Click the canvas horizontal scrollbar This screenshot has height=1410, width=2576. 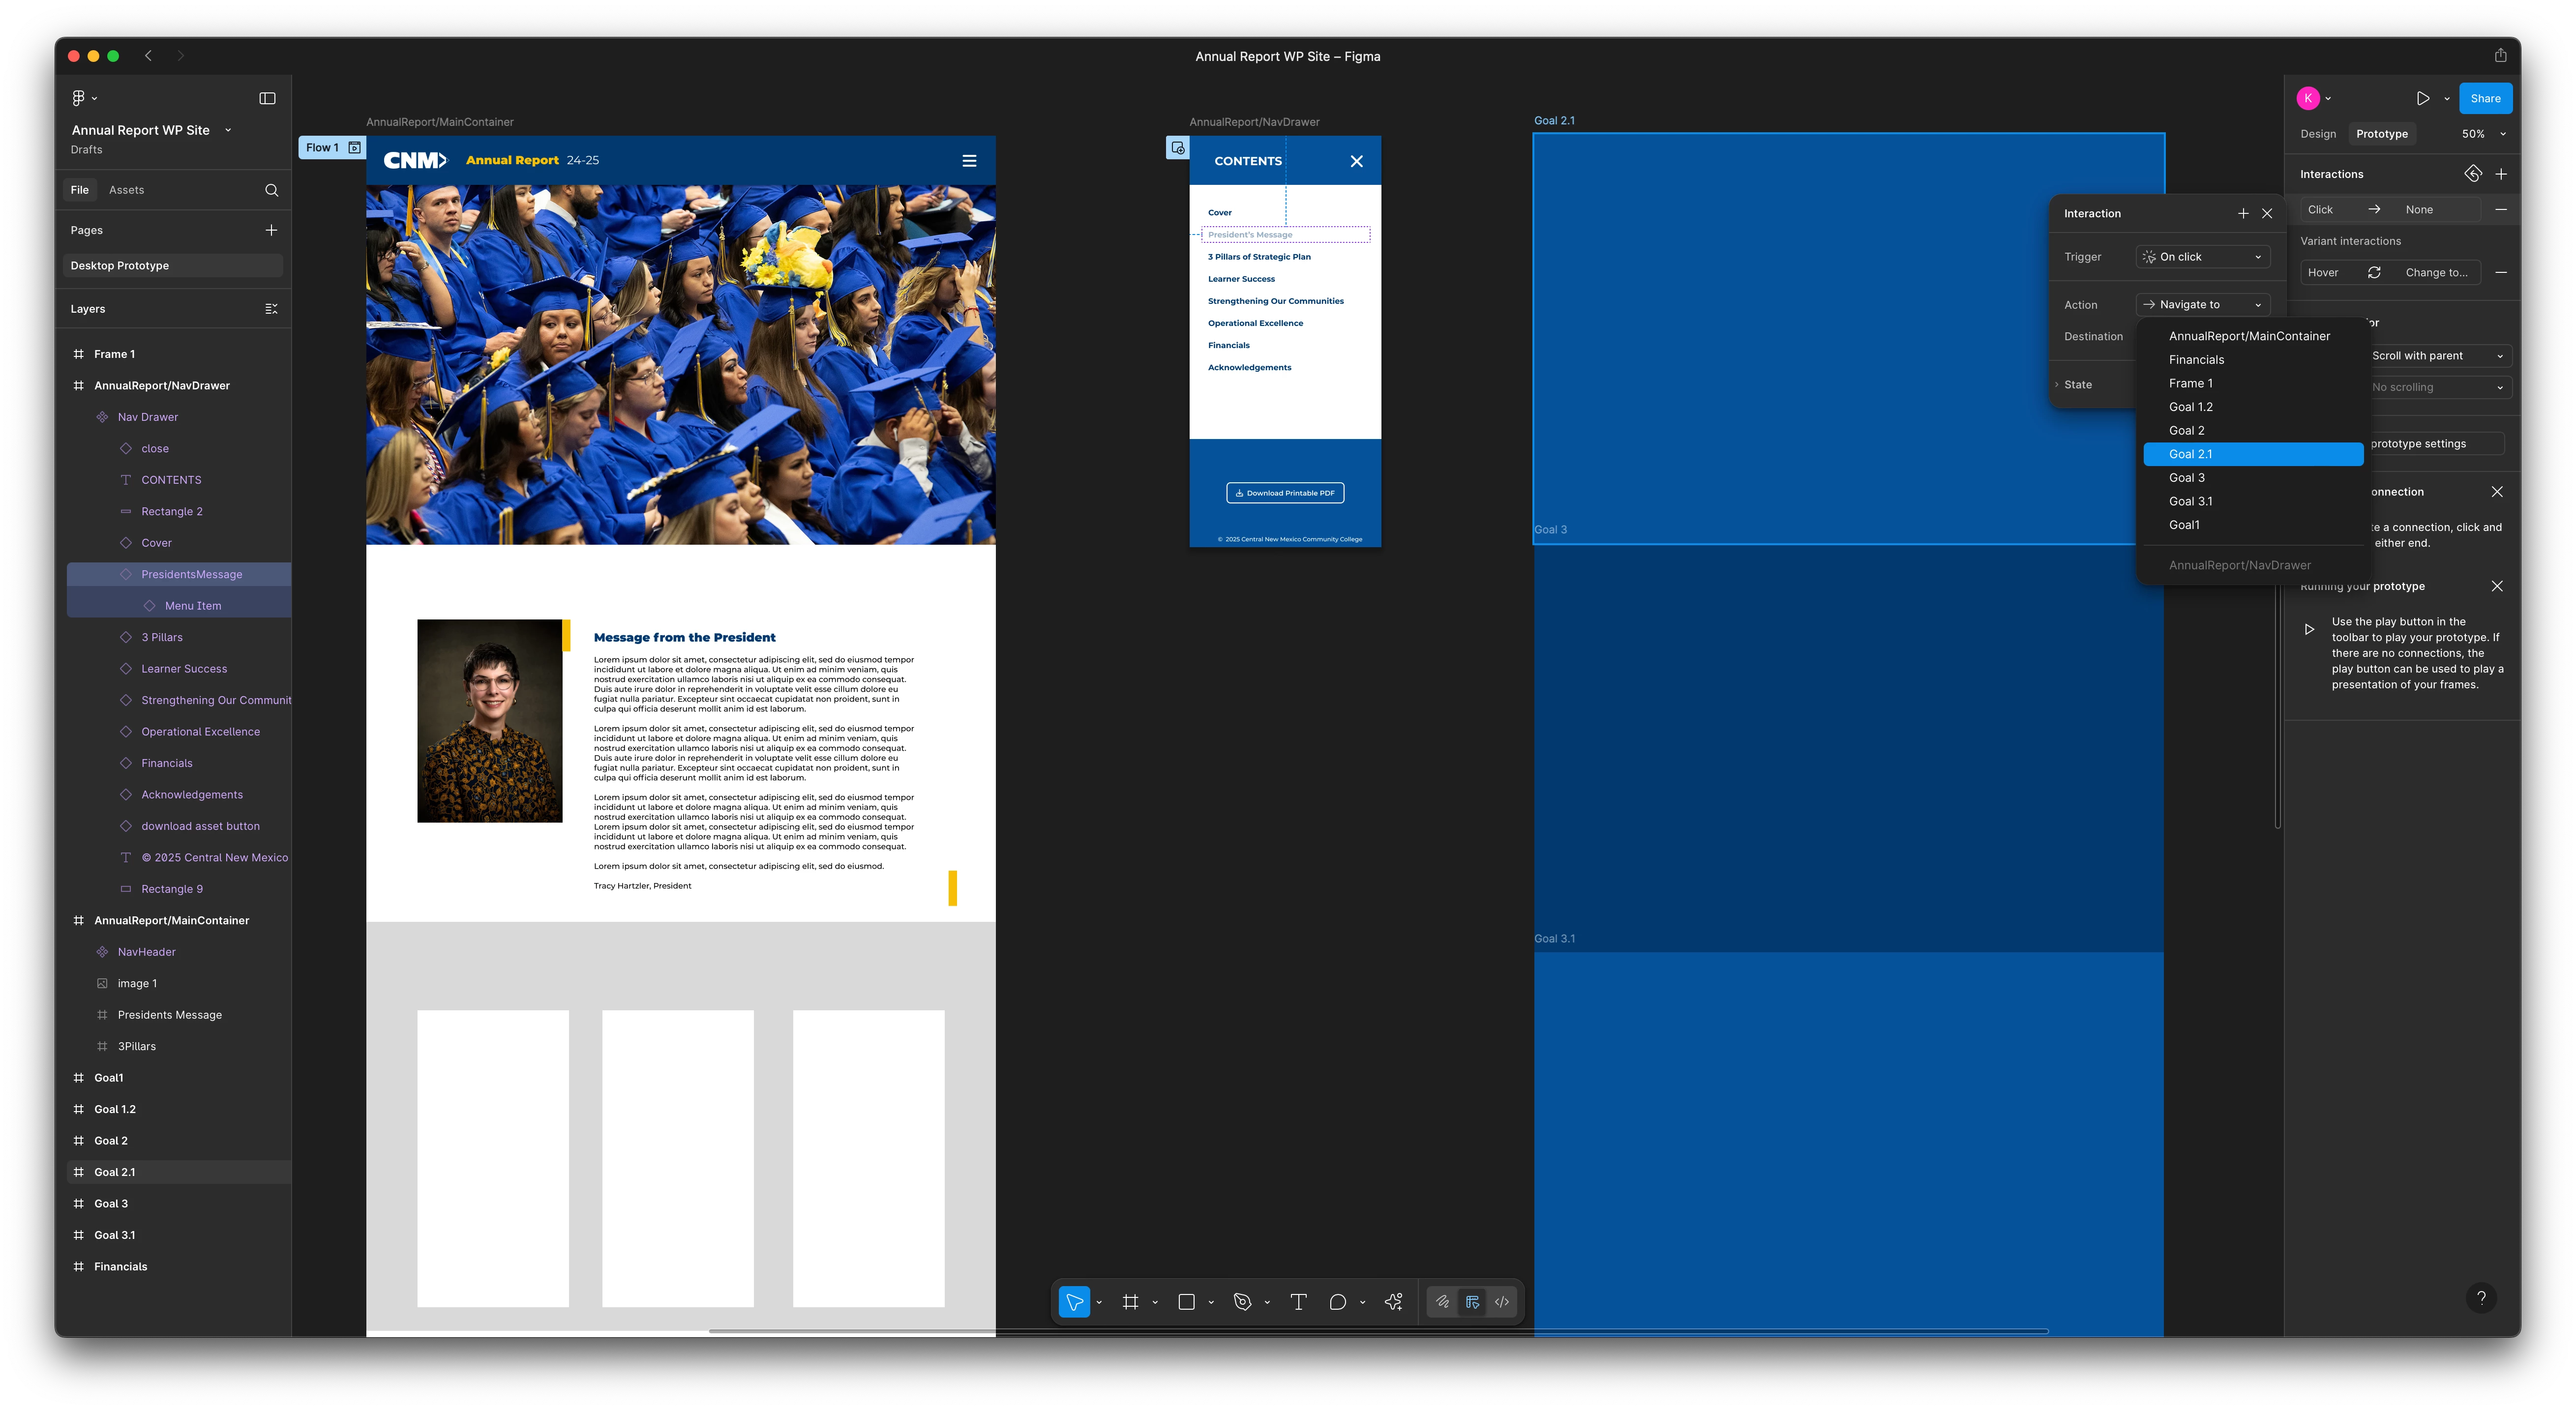pyautogui.click(x=1378, y=1331)
